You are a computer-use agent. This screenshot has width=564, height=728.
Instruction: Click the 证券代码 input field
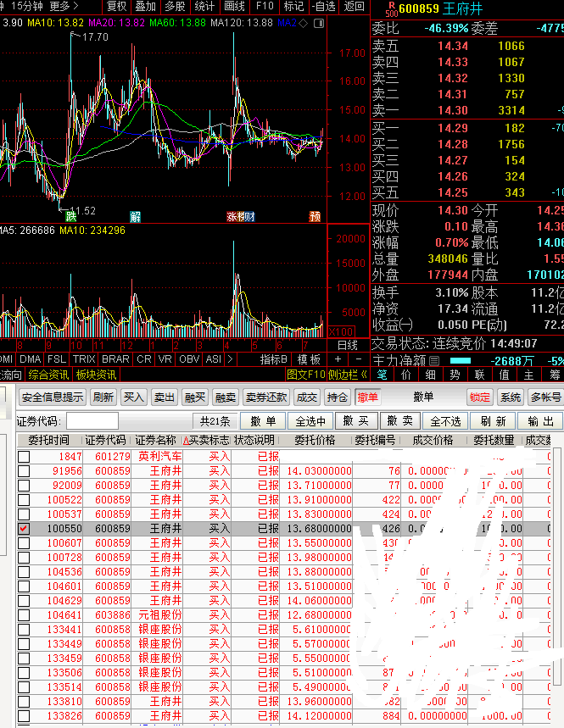[x=92, y=421]
